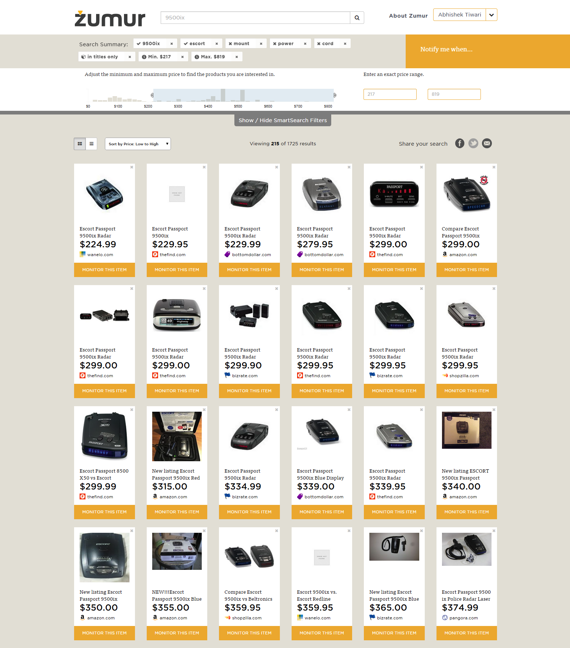The image size is (570, 648).
Task: Remove the Min. $217 filter
Action: pyautogui.click(x=182, y=57)
